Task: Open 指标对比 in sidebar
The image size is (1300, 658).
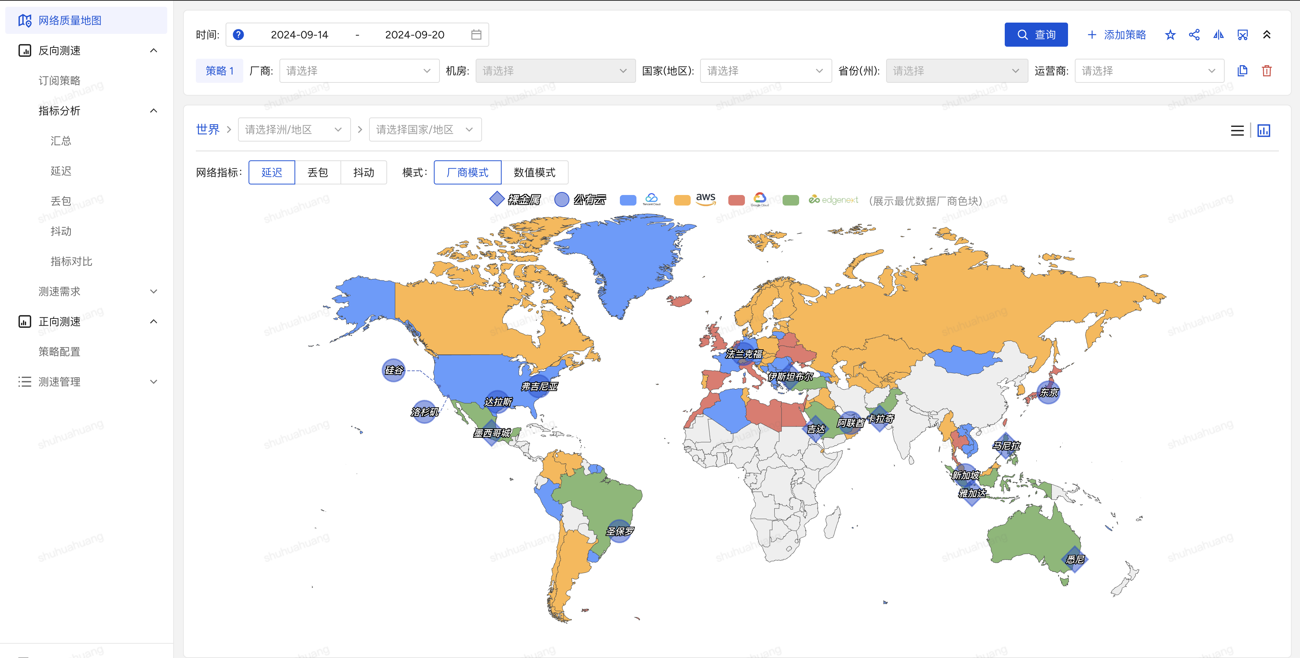Action: [x=72, y=261]
